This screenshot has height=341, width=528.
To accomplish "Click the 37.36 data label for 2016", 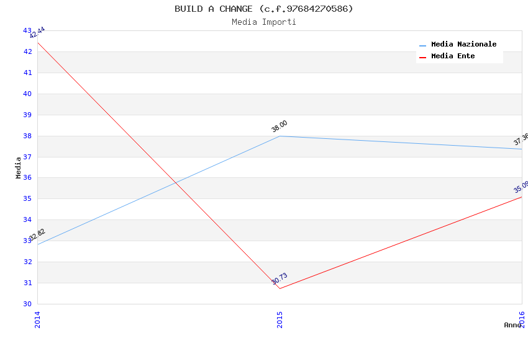I will pyautogui.click(x=521, y=139).
